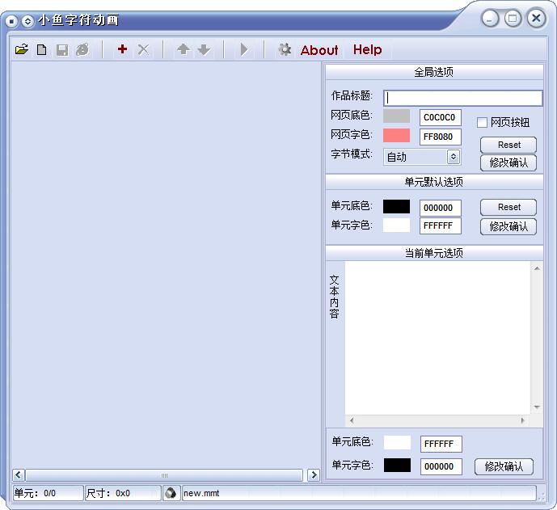Open the About menu item
This screenshot has height=510, width=557.
[319, 50]
